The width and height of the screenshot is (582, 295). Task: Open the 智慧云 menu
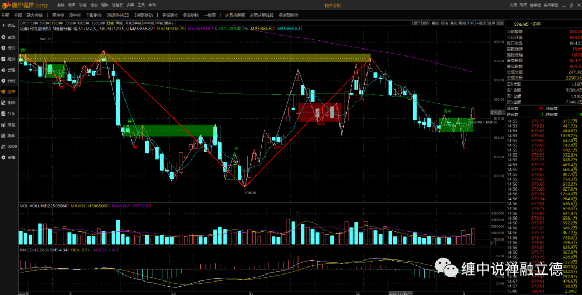pyautogui.click(x=117, y=5)
